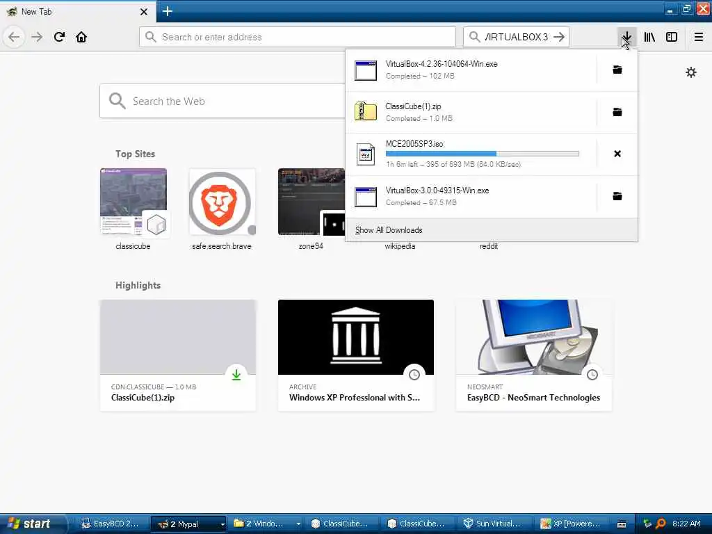The width and height of the screenshot is (712, 534).
Task: Open the reddit top site link
Action: (x=489, y=246)
